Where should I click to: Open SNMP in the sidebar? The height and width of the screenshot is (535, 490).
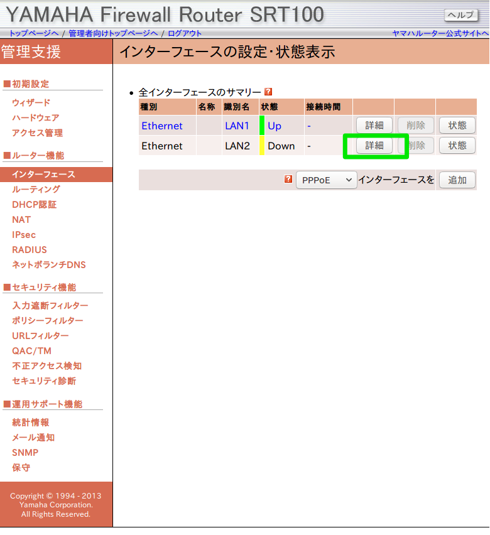[25, 453]
